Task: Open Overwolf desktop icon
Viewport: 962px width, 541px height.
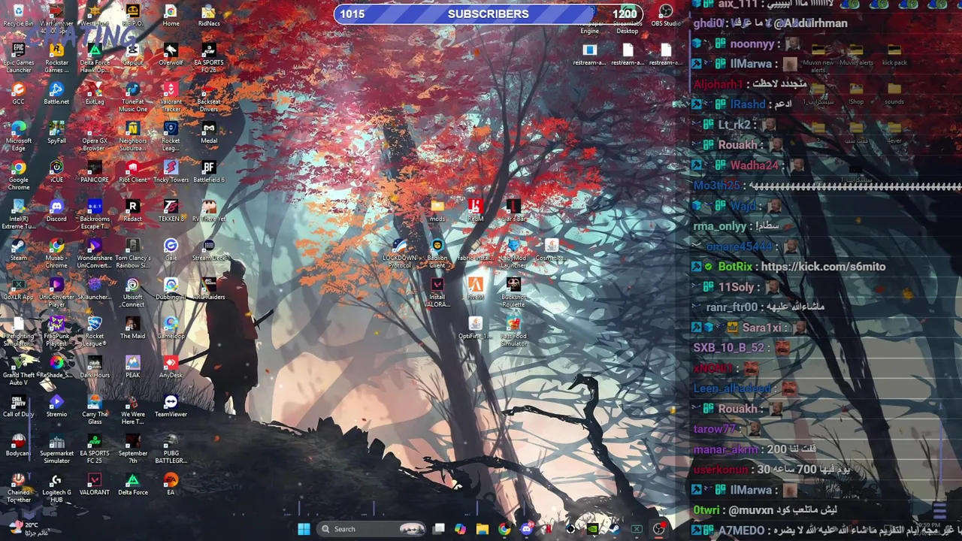Action: [x=171, y=55]
